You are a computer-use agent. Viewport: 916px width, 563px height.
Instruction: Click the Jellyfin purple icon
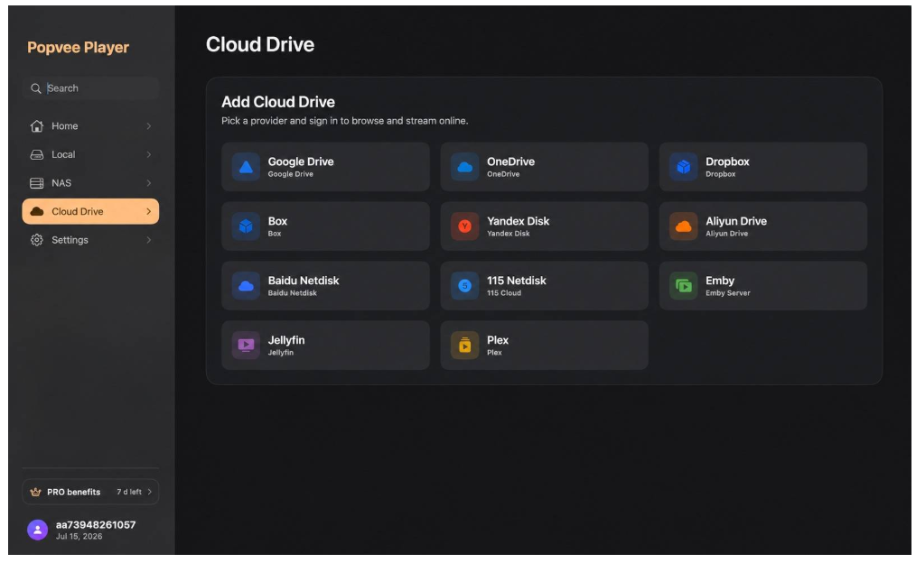tap(246, 346)
